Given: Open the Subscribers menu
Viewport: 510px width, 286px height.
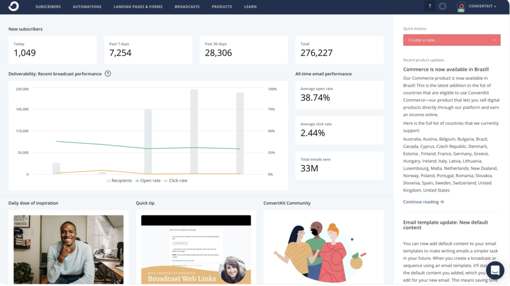Looking at the screenshot, I should [48, 7].
